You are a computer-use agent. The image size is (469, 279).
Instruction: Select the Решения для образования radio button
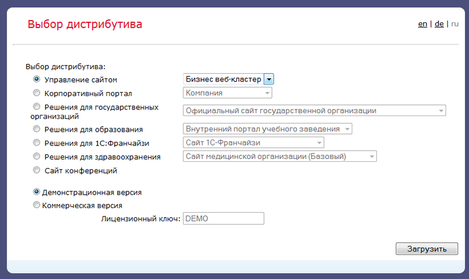coord(36,129)
